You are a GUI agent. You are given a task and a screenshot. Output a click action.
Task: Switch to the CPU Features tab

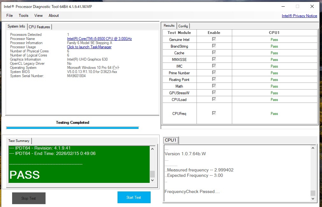39,27
